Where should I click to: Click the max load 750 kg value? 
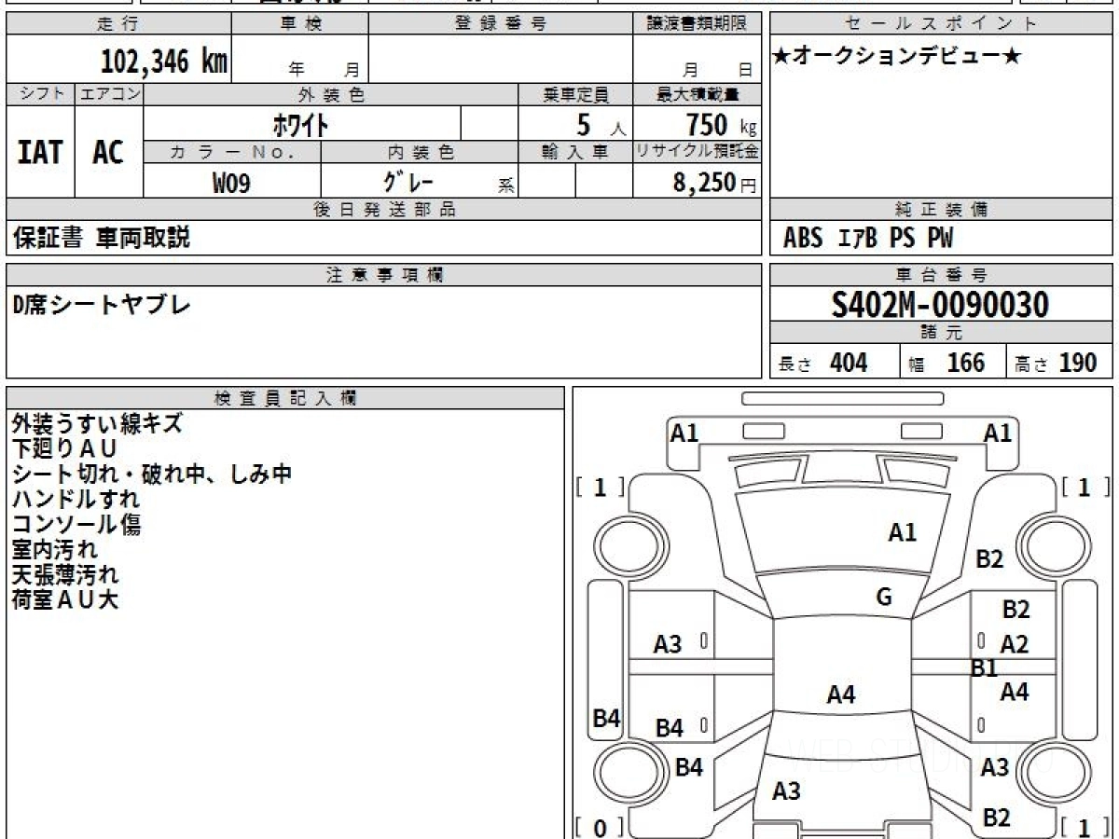[x=721, y=124]
